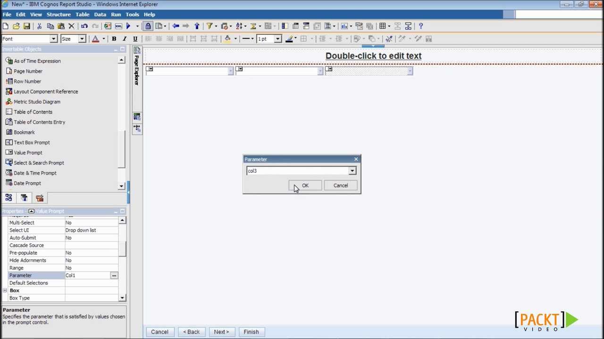Click the border color pencil swatch
The width and height of the screenshot is (604, 339).
[x=289, y=39]
